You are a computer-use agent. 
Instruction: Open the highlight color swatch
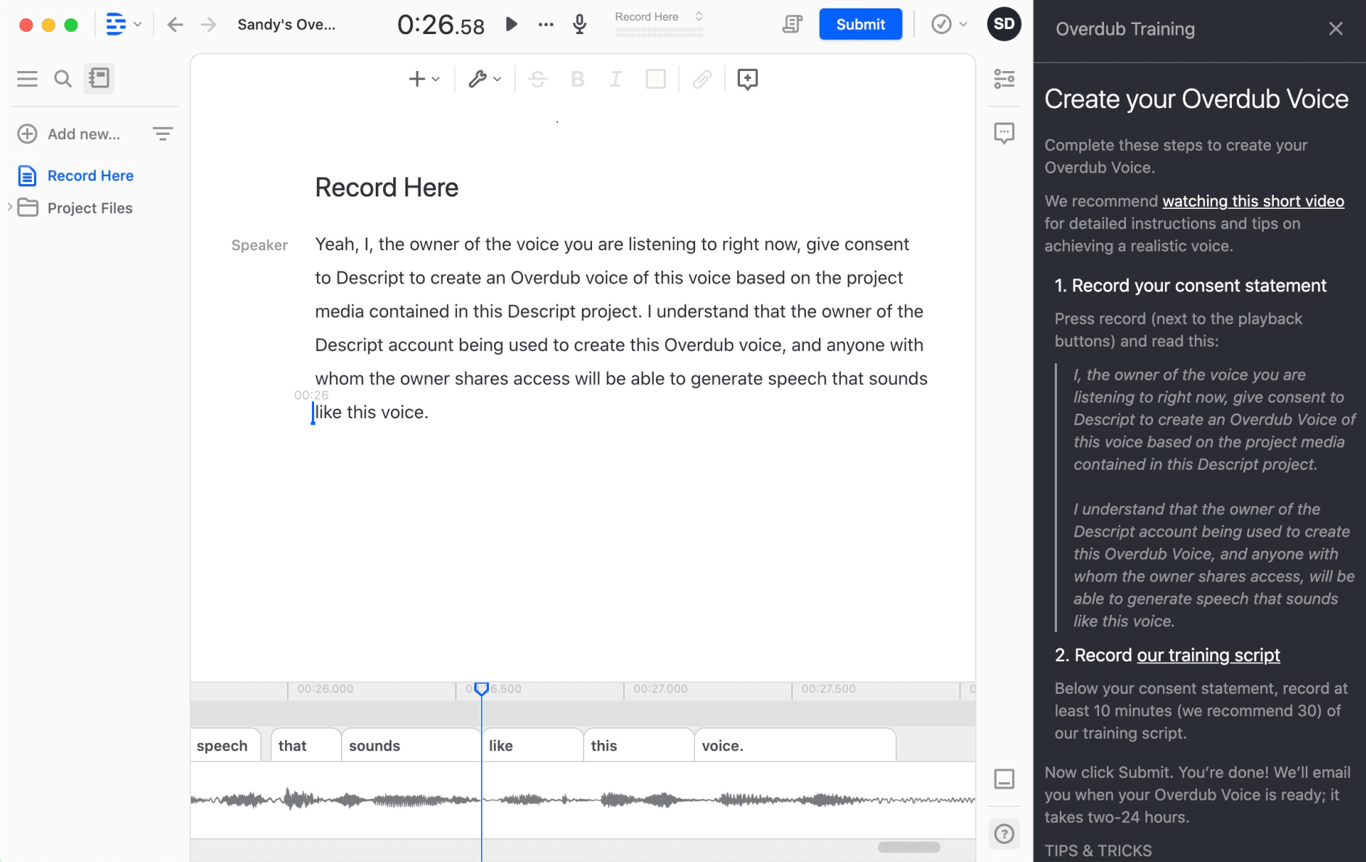tap(655, 79)
